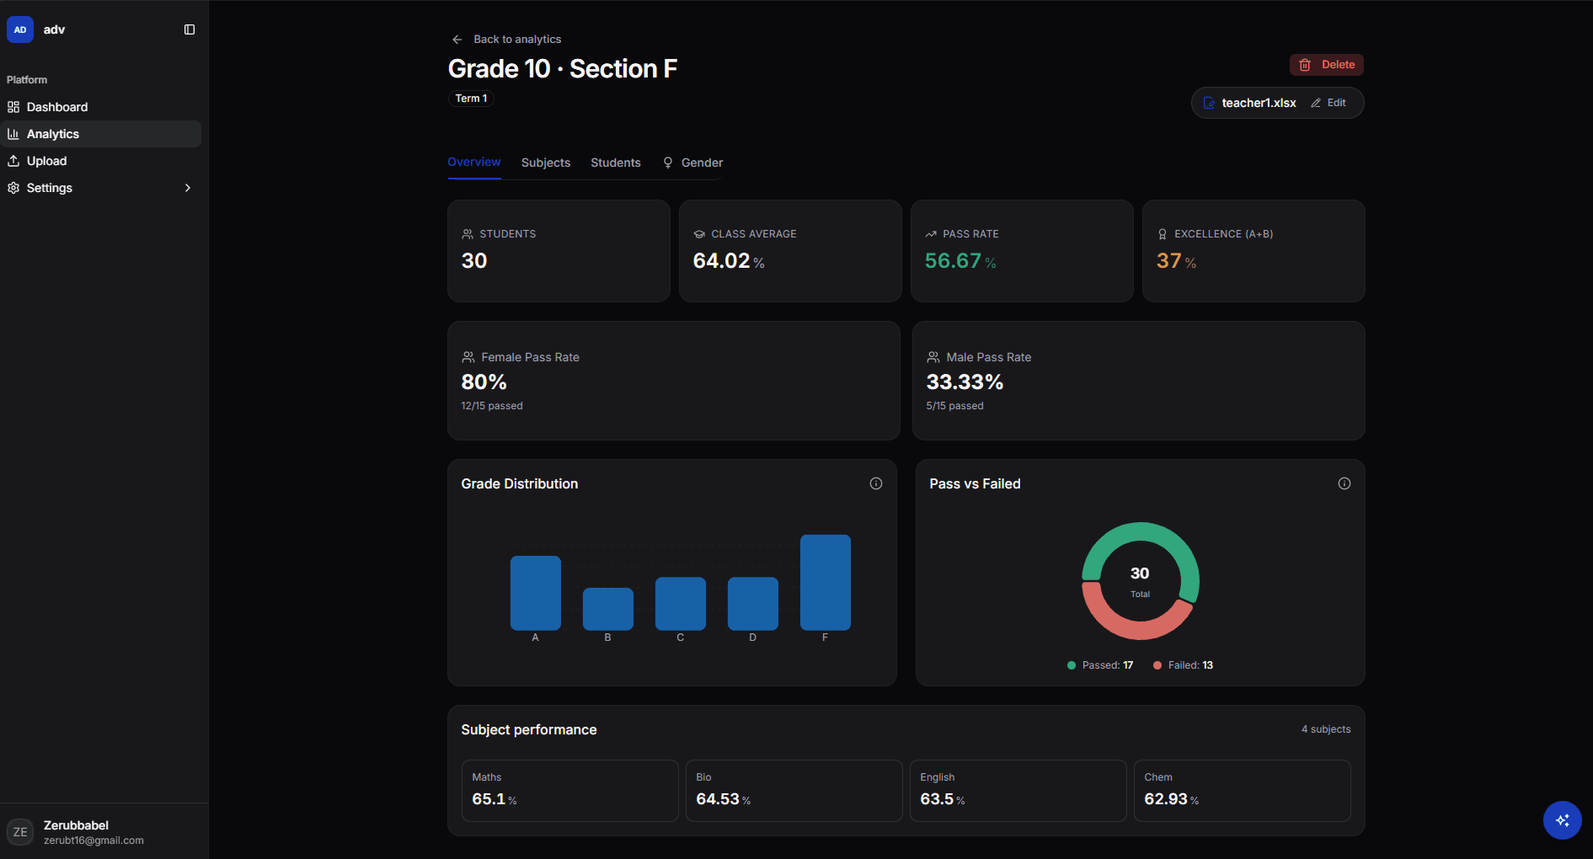Click the Grade 10 · Section F heading
The height and width of the screenshot is (859, 1593).
[563, 68]
